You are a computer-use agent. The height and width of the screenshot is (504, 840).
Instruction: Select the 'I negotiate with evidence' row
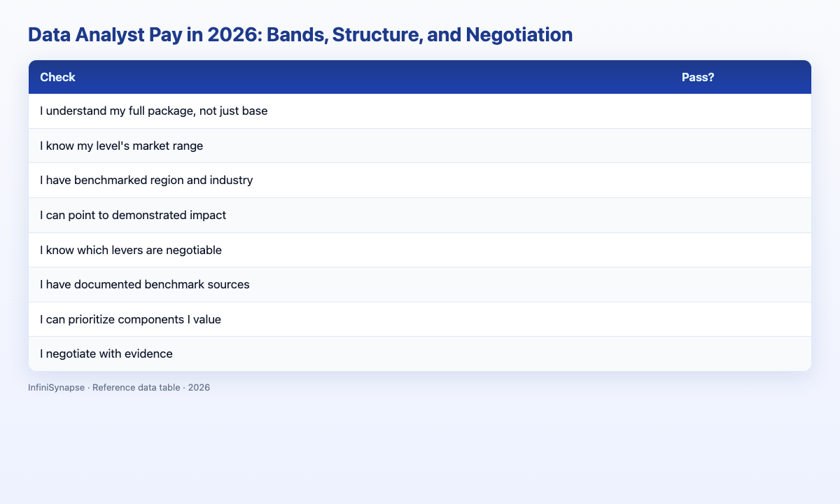pyautogui.click(x=420, y=353)
